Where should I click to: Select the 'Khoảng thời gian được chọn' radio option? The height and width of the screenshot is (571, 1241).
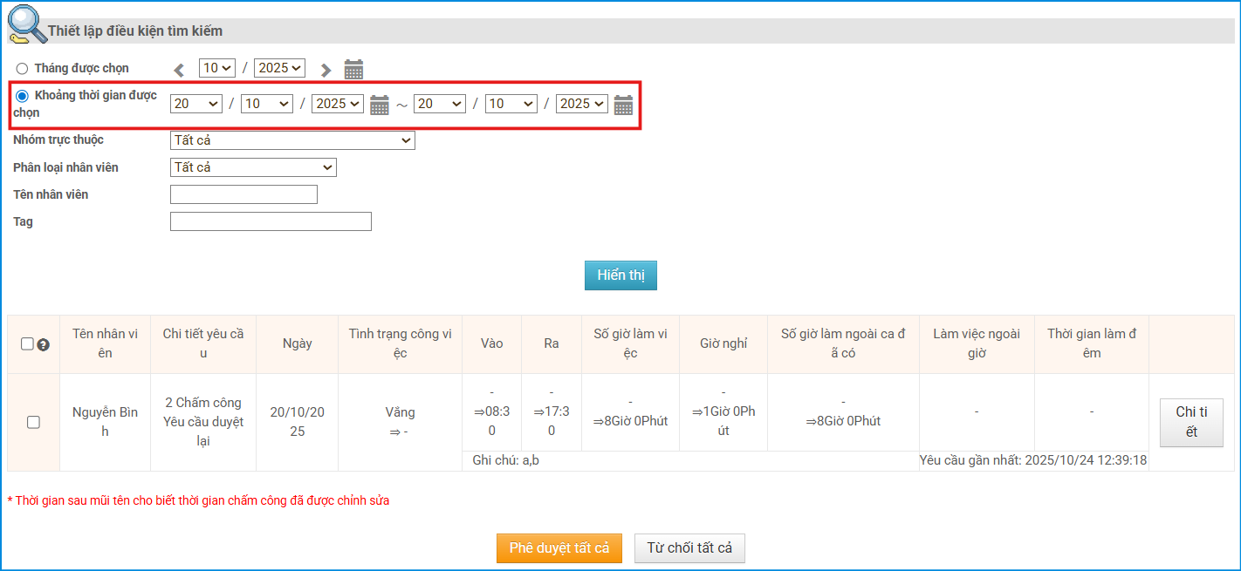point(22,96)
